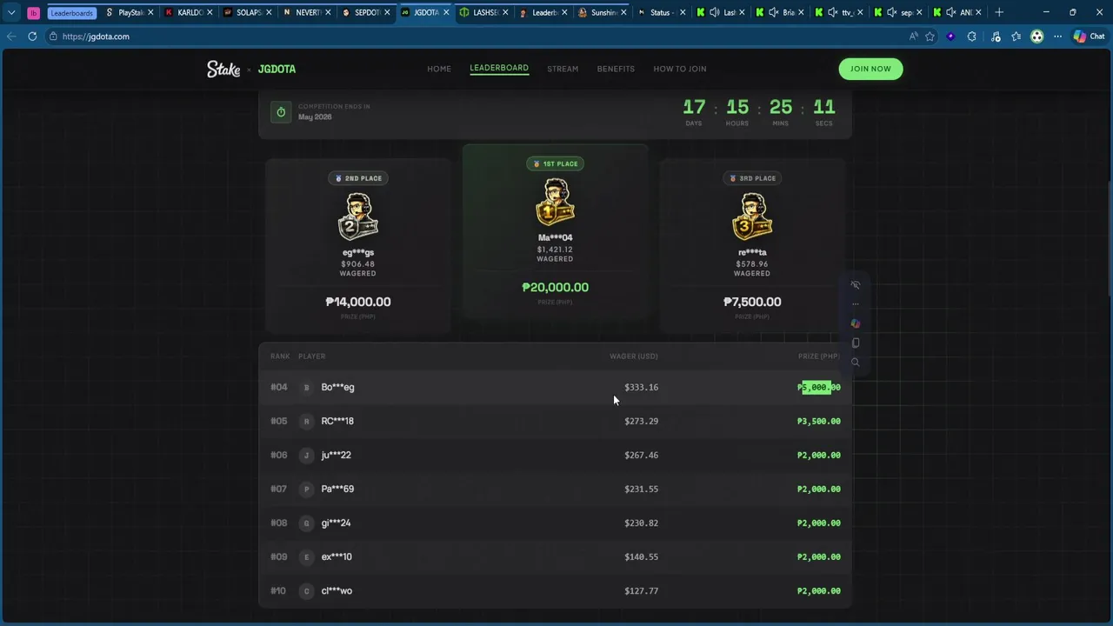Viewport: 1113px width, 626px height.
Task: Click the P avatar circle beside Pa***69
Action: (306, 489)
